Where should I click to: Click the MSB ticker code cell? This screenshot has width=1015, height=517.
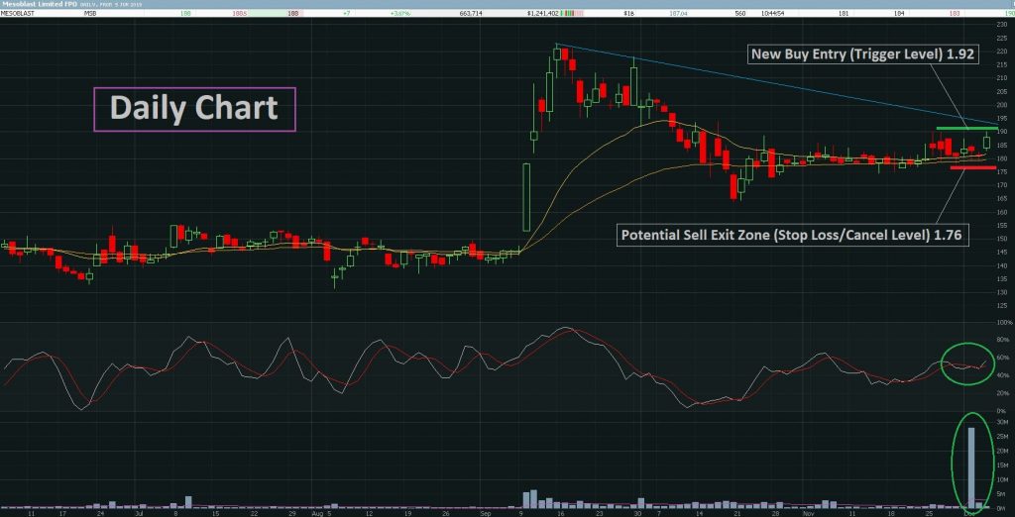(90, 13)
